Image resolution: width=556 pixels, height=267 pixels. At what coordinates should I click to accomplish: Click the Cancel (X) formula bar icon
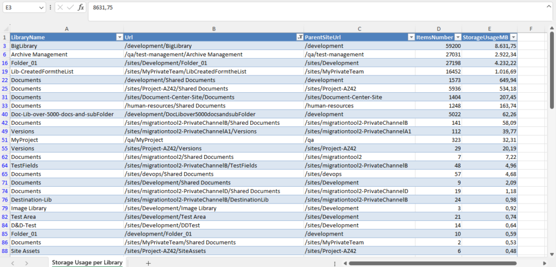[60, 8]
